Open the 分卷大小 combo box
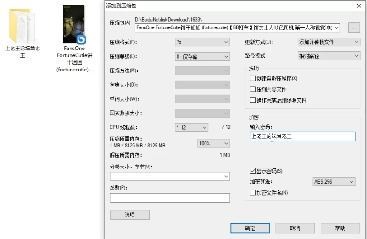This screenshot has height=239, width=367. (x=170, y=176)
